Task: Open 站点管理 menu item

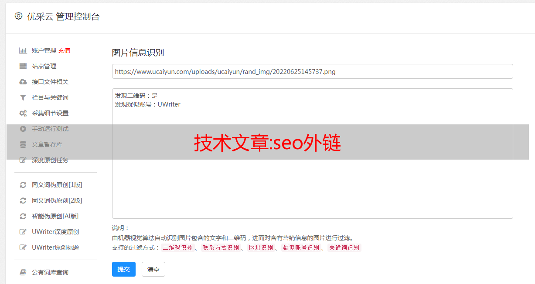Action: click(44, 66)
